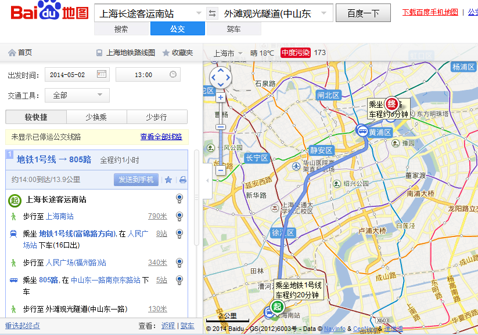This screenshot has width=478, height=335.
Task: Pan the map up with the compass arrow
Action: click(221, 71)
